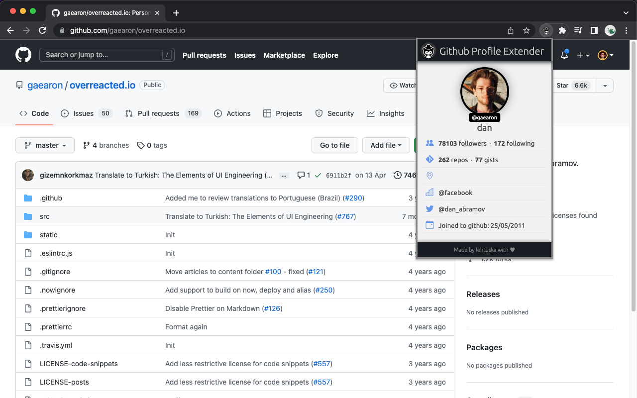Click the commit comment count icon
This screenshot has height=398, width=637.
[301, 175]
